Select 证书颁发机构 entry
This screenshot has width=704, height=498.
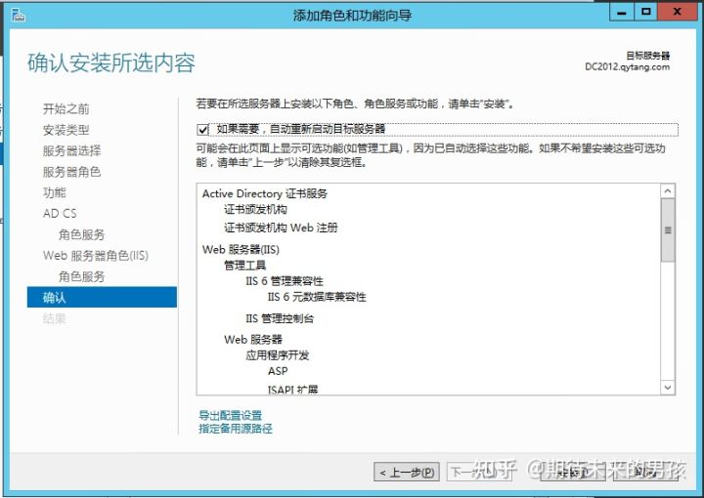tap(255, 209)
